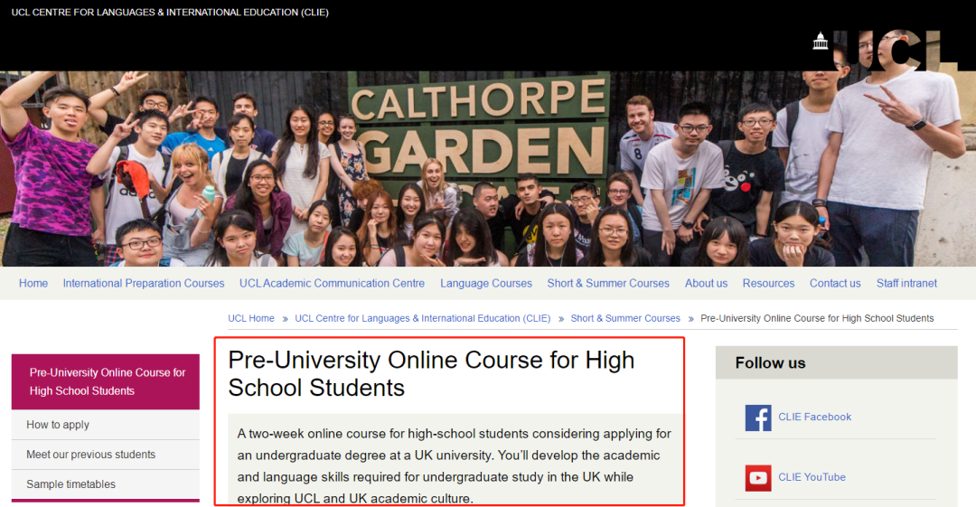Click the CLIE Facebook text link
This screenshot has width=976, height=507.
pos(814,418)
